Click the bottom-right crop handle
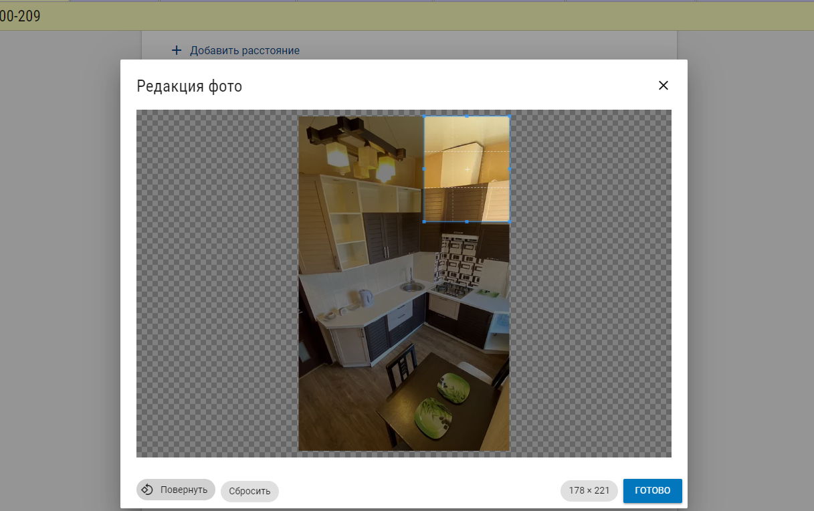Viewport: 814px width, 511px height. tap(509, 221)
